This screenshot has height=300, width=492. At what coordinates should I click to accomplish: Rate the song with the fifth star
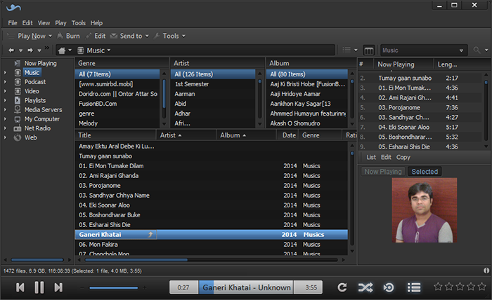[482, 286]
